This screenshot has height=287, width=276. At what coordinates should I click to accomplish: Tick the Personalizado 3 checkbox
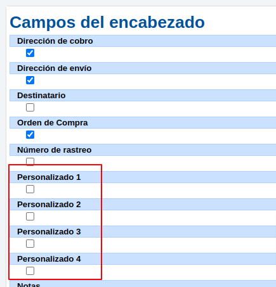[x=30, y=244]
